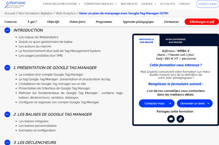The image size is (219, 145).
Task: Click 'Remplissez le formulaire suivant :' heading
Action: 175,84
